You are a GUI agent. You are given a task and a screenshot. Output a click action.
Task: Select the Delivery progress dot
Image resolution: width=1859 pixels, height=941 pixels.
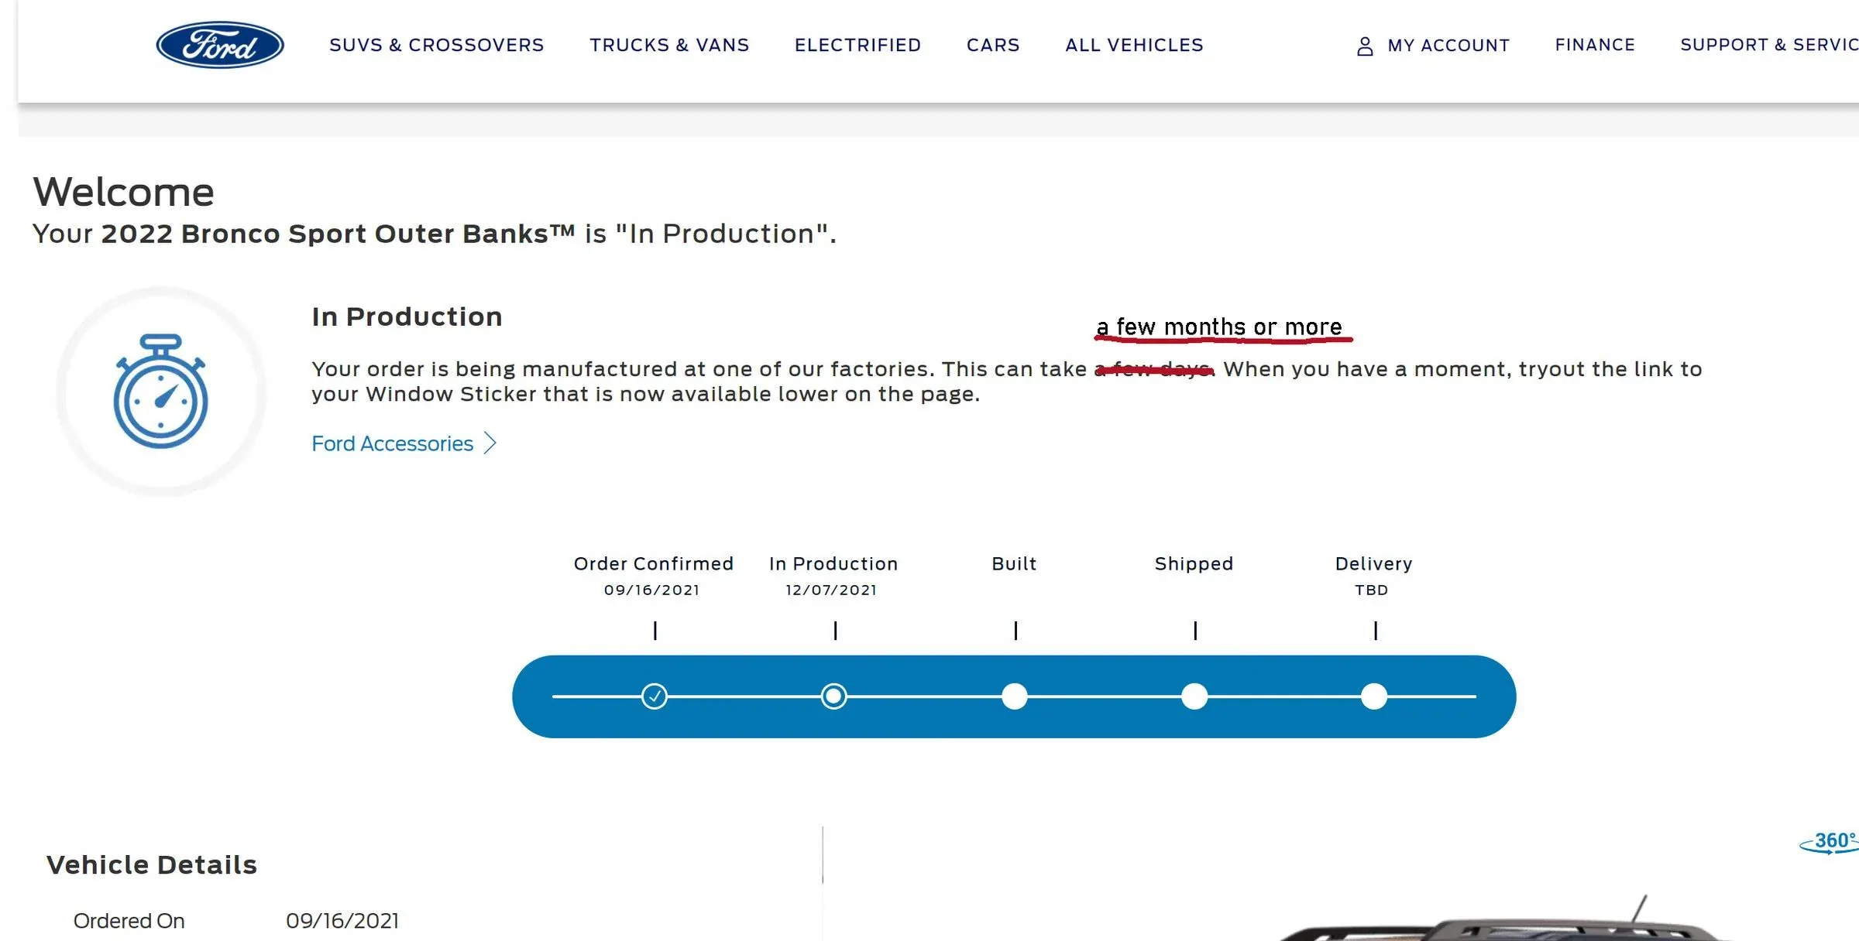(x=1374, y=696)
